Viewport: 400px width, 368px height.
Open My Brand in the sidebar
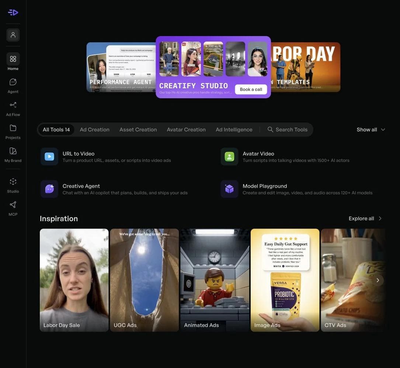13,155
